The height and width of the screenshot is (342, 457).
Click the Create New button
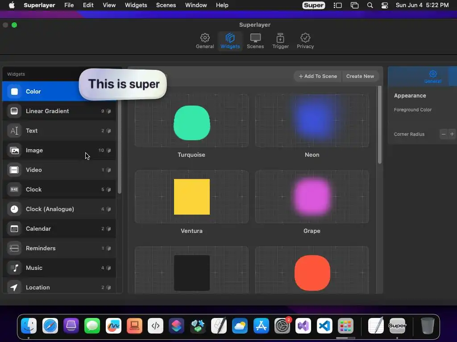coord(360,76)
